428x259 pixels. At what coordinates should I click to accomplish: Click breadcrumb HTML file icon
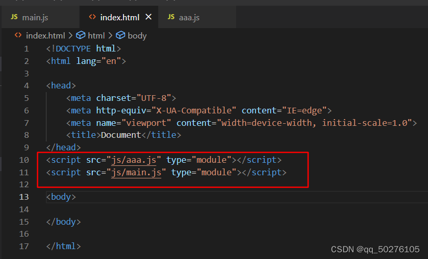pos(18,35)
